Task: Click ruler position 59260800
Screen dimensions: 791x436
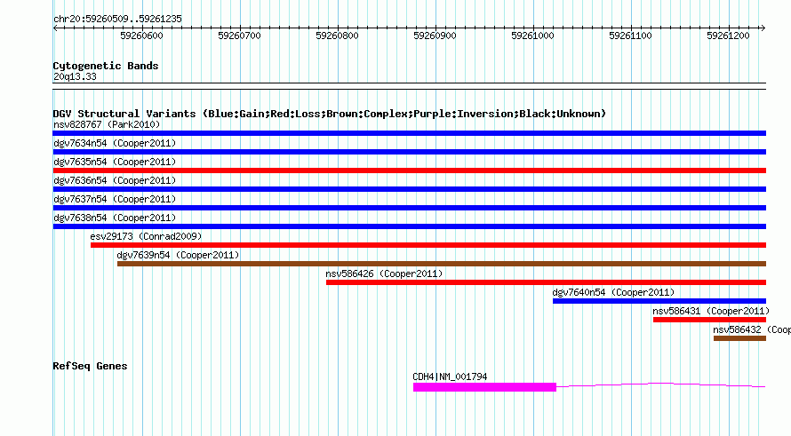Action: pos(337,36)
